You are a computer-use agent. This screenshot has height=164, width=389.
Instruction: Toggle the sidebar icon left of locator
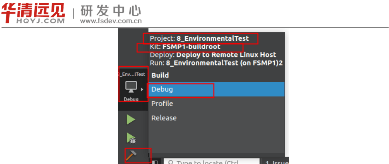click(155, 162)
